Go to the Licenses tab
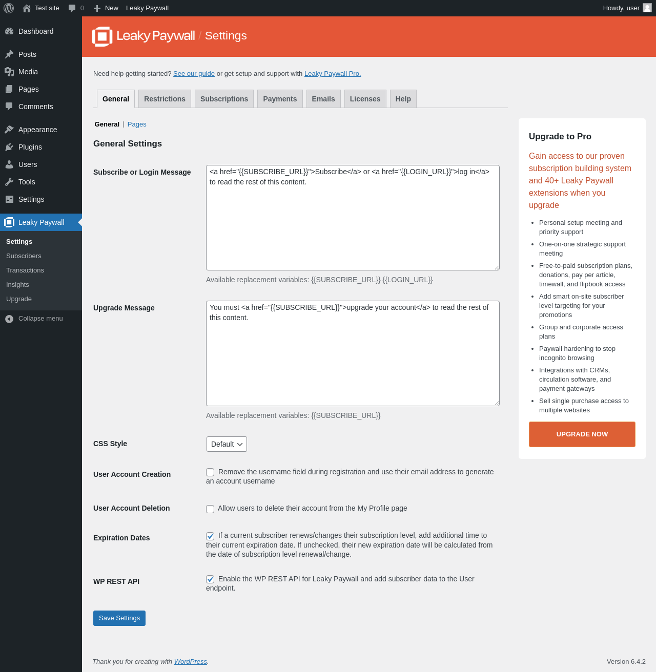Screen dimensions: 656x672 pyautogui.click(x=365, y=99)
